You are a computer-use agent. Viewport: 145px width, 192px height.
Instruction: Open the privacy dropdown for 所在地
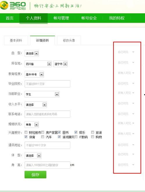(126, 62)
